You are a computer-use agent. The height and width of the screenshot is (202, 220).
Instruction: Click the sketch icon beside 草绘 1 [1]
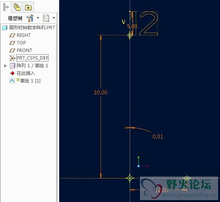coord(12,81)
